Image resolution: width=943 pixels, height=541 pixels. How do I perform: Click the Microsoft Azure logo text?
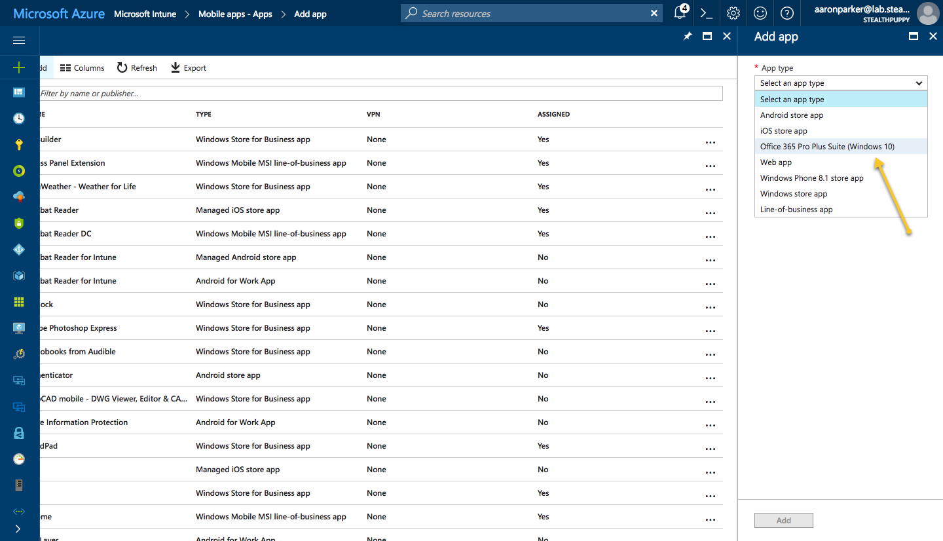(59, 14)
